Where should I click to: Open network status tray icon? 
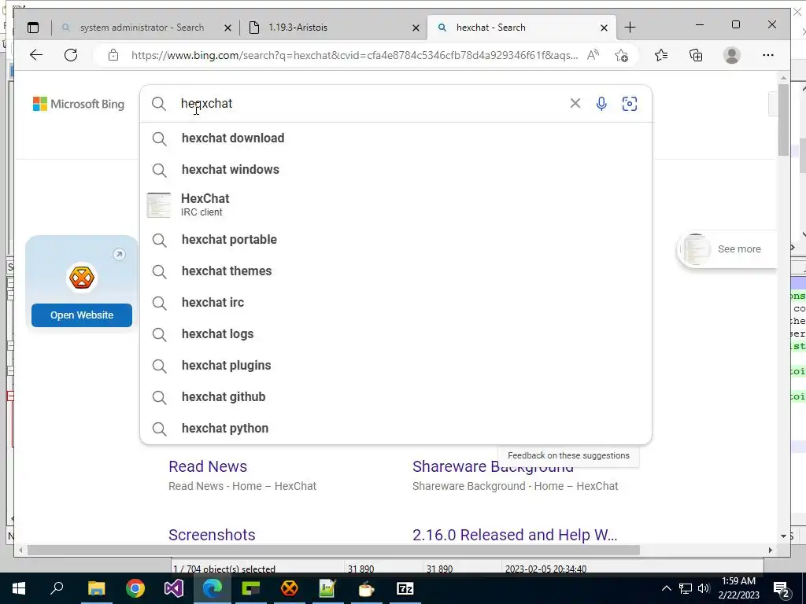(686, 588)
